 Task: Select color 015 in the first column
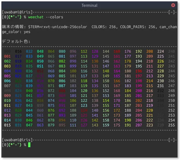7,125
